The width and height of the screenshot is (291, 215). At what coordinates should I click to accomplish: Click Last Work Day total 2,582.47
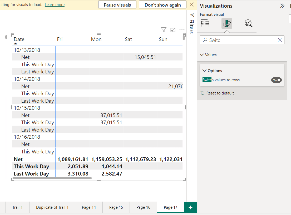(x=112, y=174)
